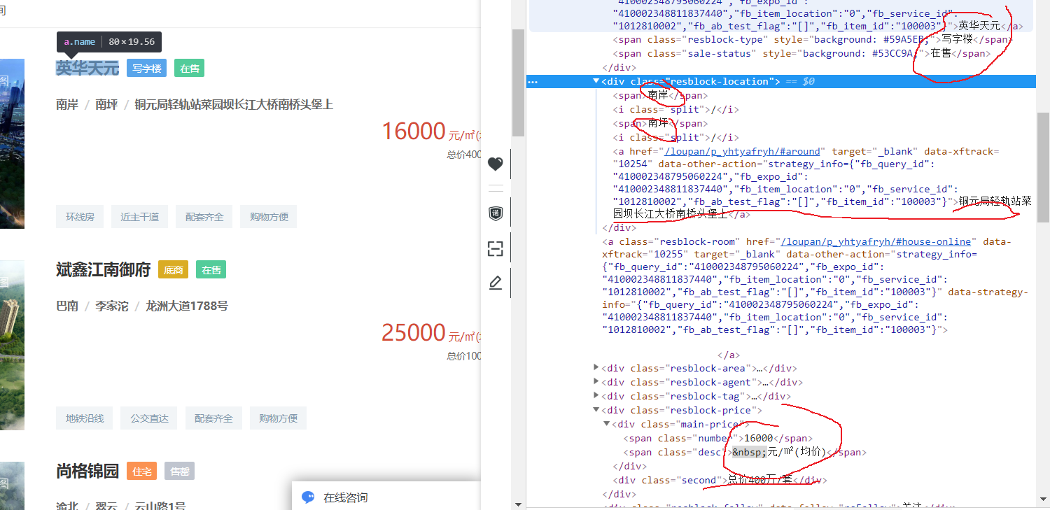Screen dimensions: 1050x510
Task: Click 龙洲大道1788号 address text
Action: point(187,306)
